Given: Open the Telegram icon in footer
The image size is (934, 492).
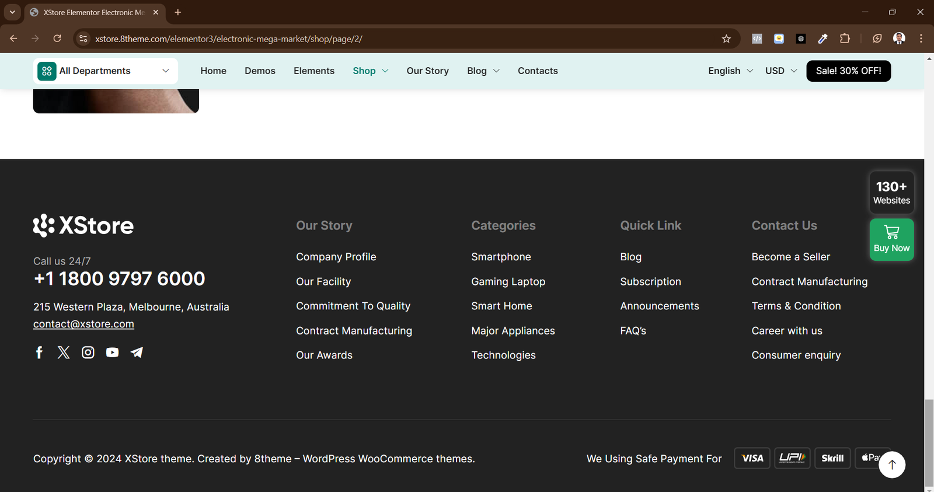Looking at the screenshot, I should [137, 353].
